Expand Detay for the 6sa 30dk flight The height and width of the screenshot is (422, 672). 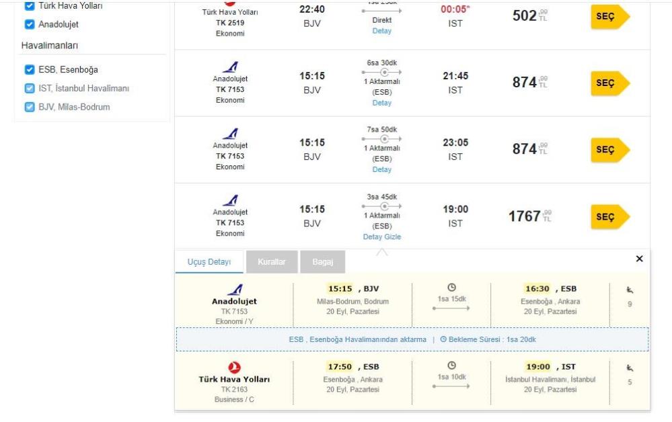point(381,103)
